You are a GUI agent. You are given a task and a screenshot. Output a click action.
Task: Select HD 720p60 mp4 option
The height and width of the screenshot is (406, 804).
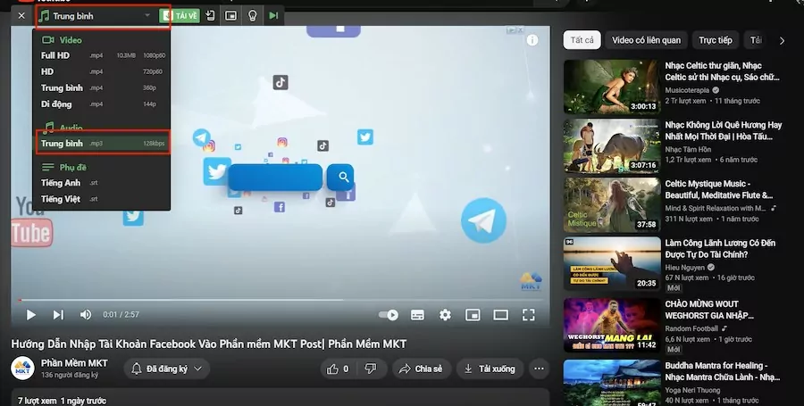pos(102,71)
